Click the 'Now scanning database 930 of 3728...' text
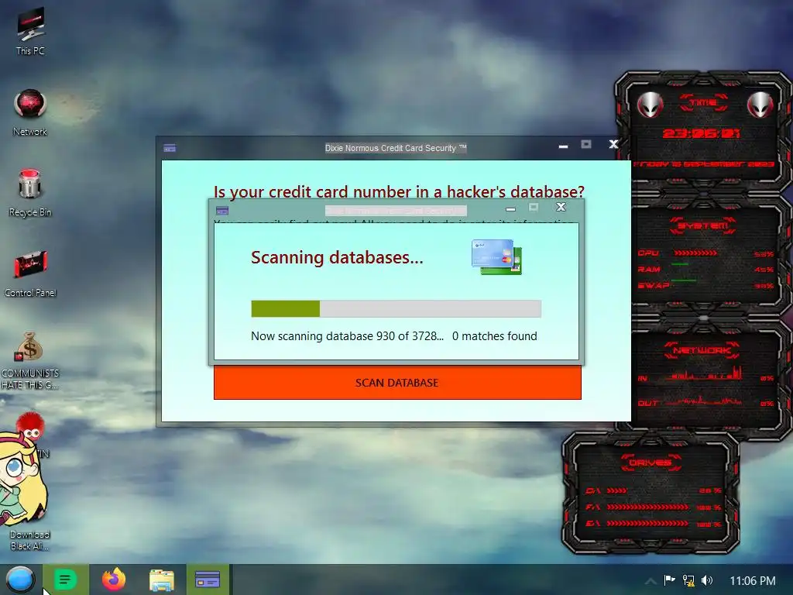Image resolution: width=793 pixels, height=595 pixels. (x=348, y=336)
